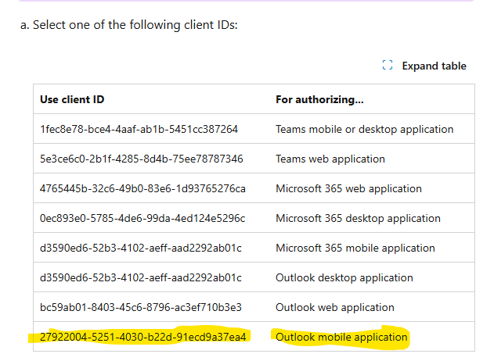This screenshot has width=494, height=361.
Task: Select 'Teams web application' cell
Action: click(330, 159)
